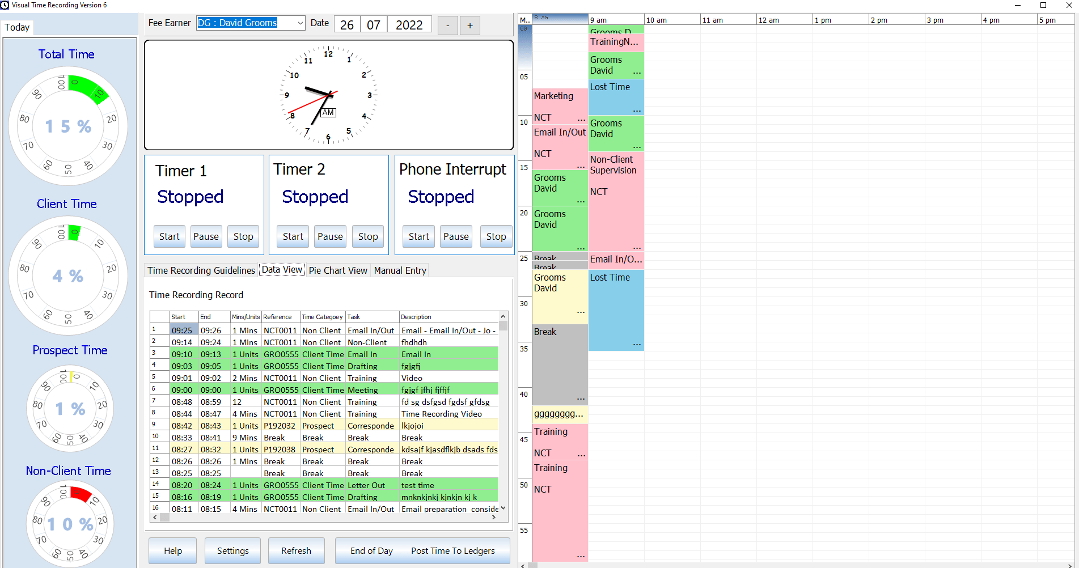Image resolution: width=1079 pixels, height=568 pixels.
Task: Click the Total Time gauge
Action: (68, 126)
